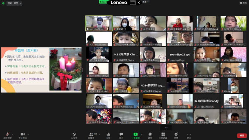Click the green encryption shield icon
249x140 pixels.
point(3,3)
